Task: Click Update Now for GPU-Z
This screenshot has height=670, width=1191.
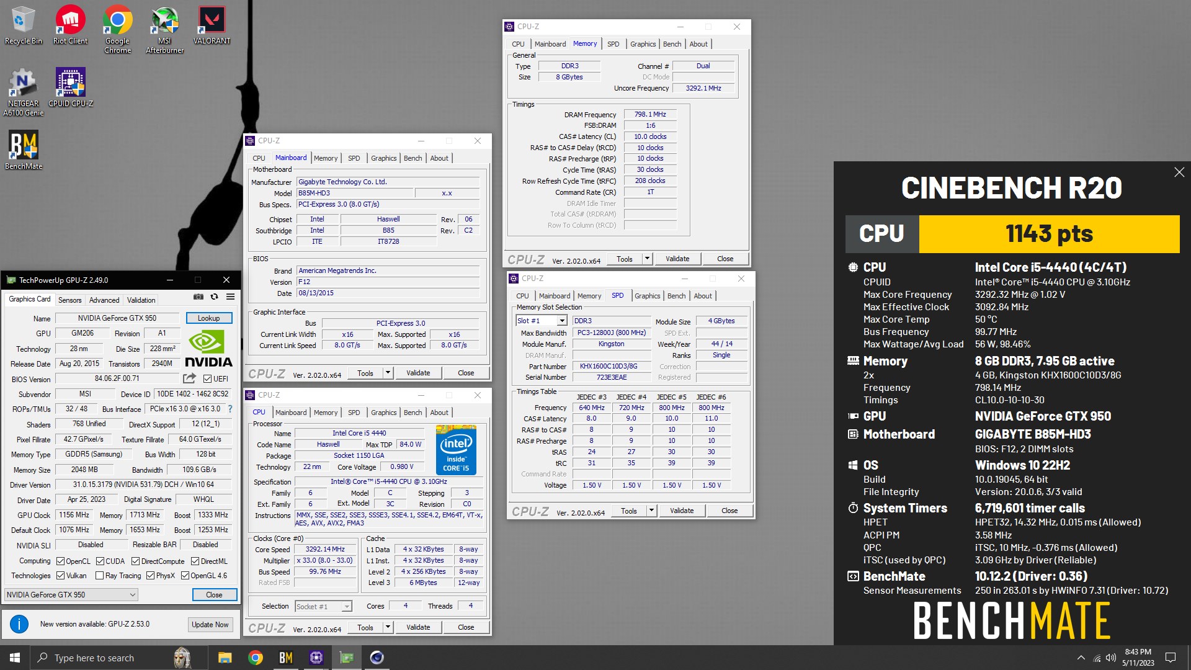Action: [x=210, y=625]
